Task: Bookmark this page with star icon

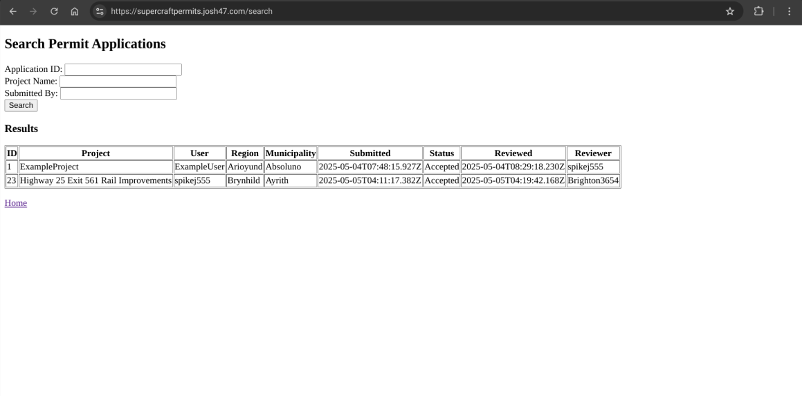Action: coord(729,11)
